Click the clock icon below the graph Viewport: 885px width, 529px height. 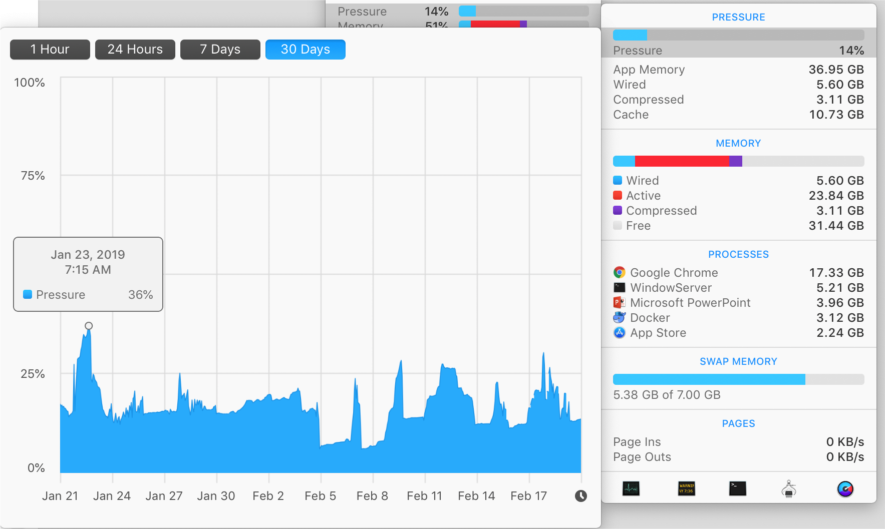click(x=580, y=496)
